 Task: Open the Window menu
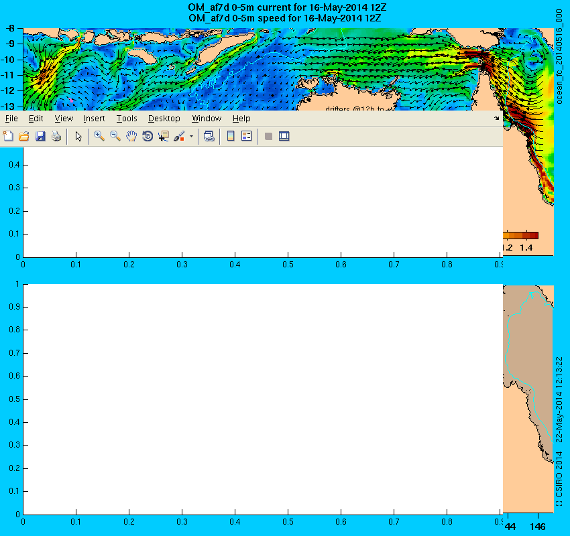[207, 119]
